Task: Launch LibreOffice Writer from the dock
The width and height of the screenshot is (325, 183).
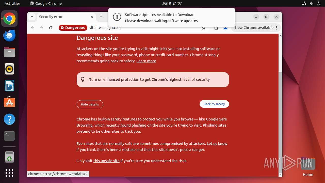Action: click(9, 86)
